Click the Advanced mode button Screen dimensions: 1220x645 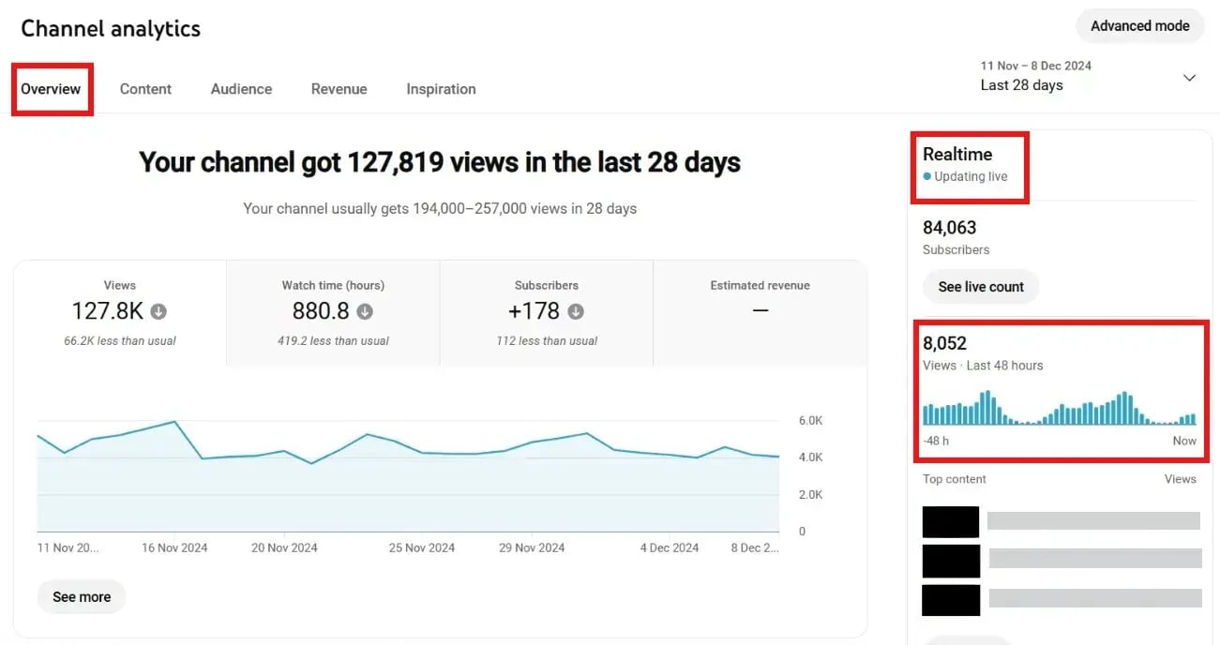pyautogui.click(x=1139, y=26)
